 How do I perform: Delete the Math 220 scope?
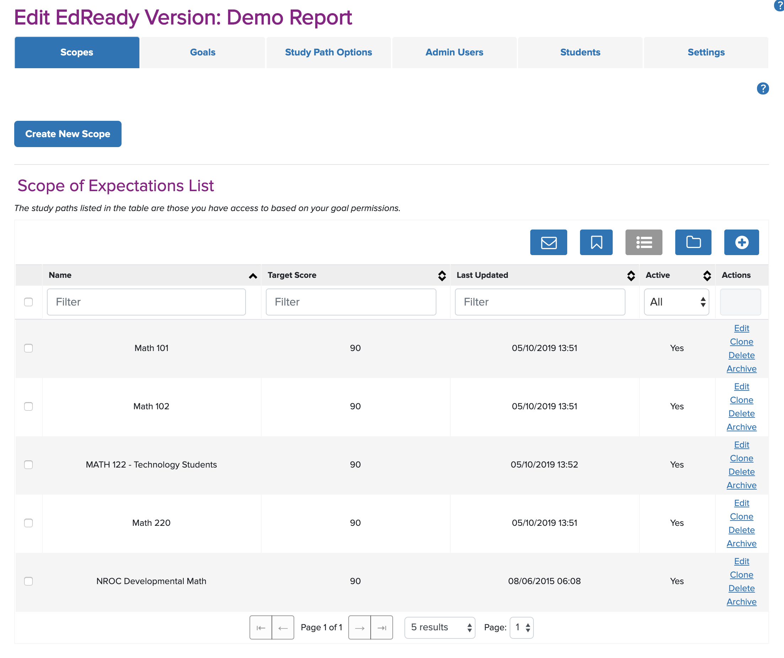pos(741,530)
